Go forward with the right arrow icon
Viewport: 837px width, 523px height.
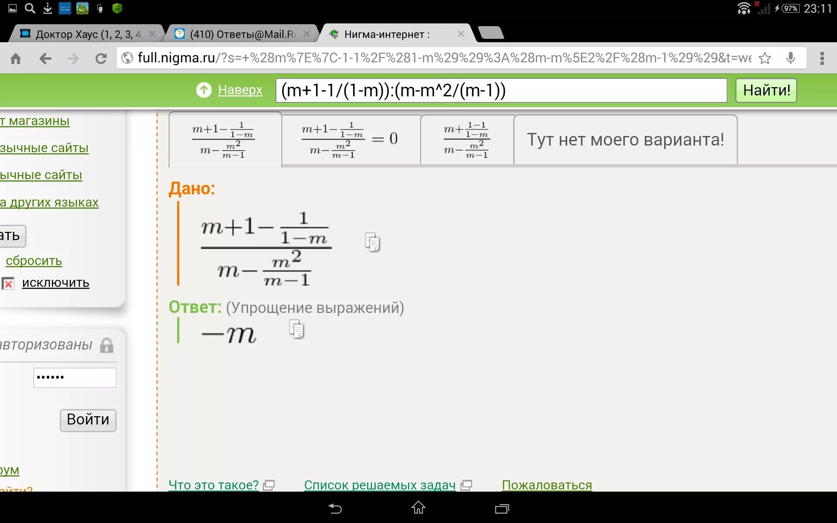point(73,58)
